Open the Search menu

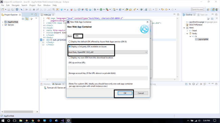click(x=24, y=5)
